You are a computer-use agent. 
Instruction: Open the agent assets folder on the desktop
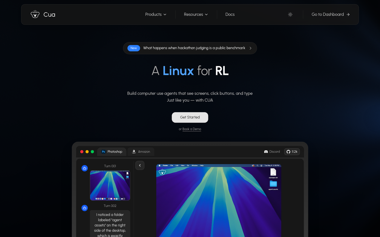click(273, 184)
